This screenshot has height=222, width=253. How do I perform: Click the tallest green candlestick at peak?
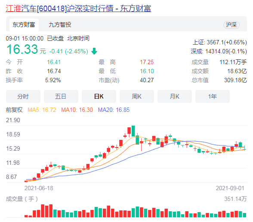click(133, 131)
